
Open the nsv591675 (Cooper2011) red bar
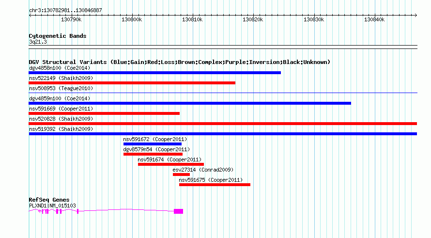(215, 185)
